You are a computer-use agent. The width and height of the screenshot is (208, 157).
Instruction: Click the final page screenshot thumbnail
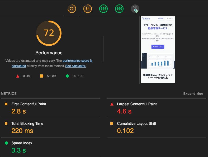(158, 50)
